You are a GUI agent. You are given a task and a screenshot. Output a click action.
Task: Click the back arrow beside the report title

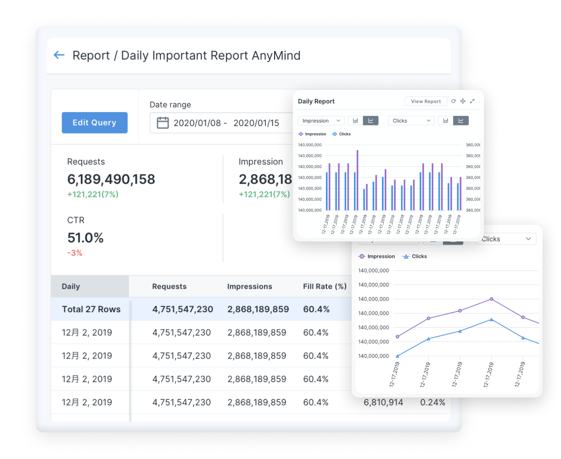click(59, 55)
